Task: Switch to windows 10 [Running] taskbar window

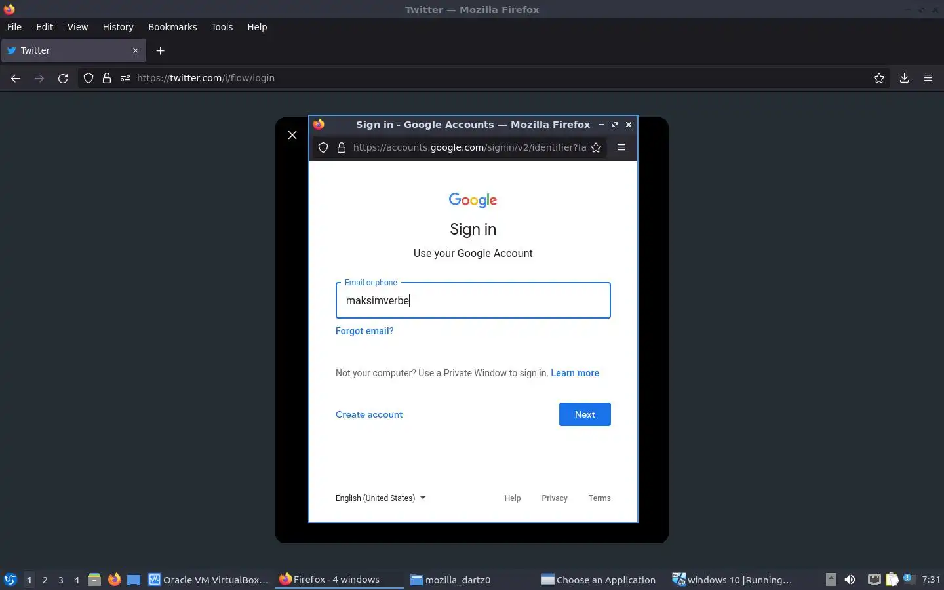Action: [732, 580]
